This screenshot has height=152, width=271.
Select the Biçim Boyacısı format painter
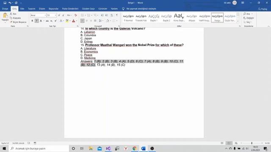coord(18,22)
